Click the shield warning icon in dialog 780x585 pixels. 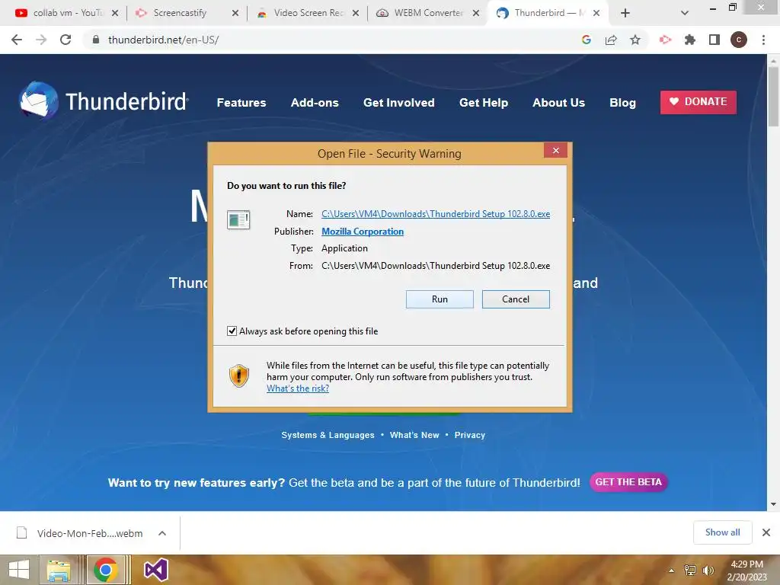pyautogui.click(x=238, y=376)
